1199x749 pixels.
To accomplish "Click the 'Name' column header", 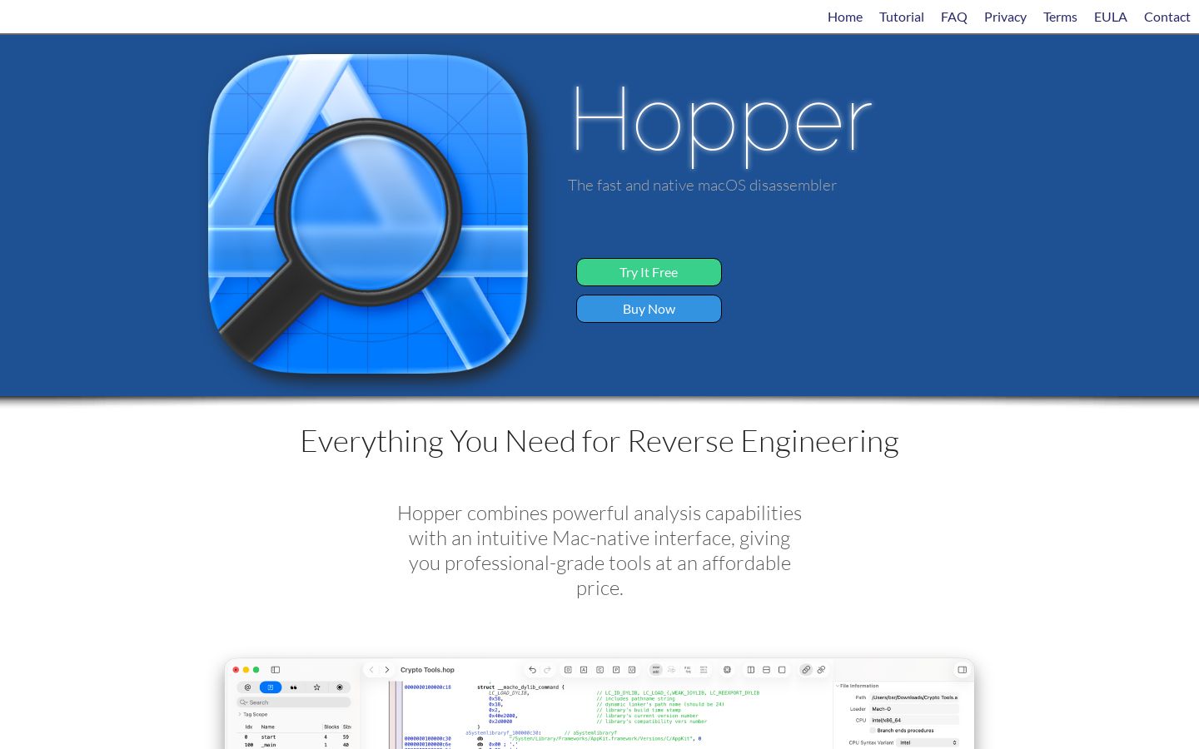I will click(268, 727).
